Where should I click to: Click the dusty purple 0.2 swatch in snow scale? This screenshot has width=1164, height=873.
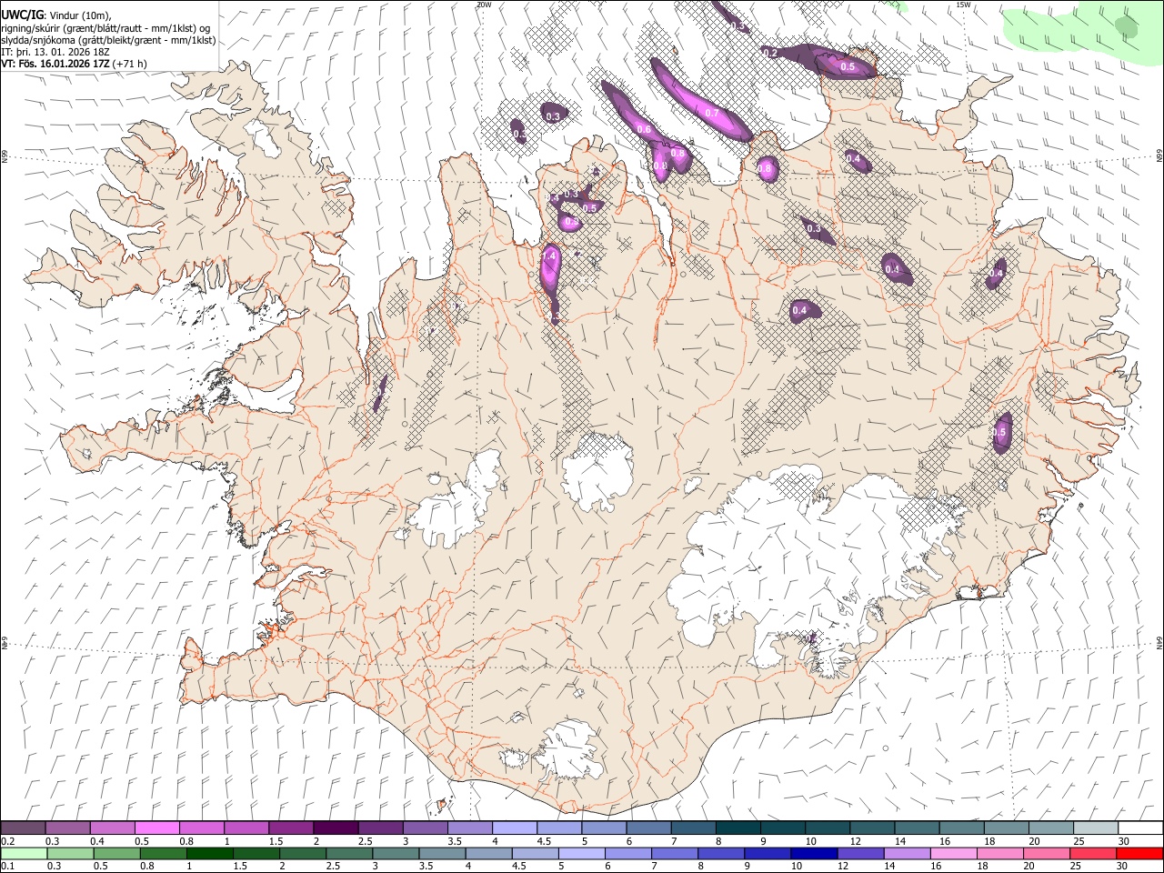click(x=24, y=828)
